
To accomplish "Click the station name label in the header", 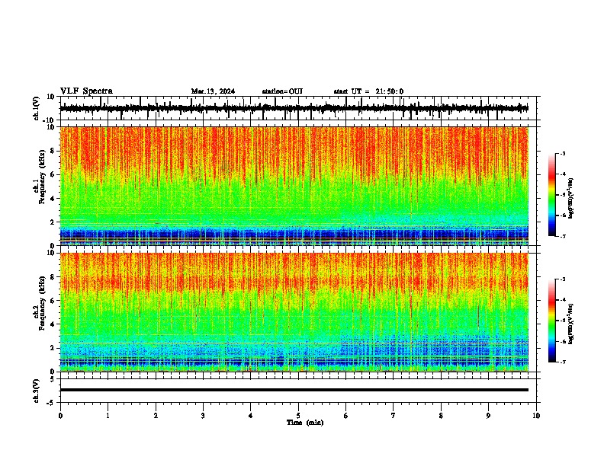I will point(282,91).
